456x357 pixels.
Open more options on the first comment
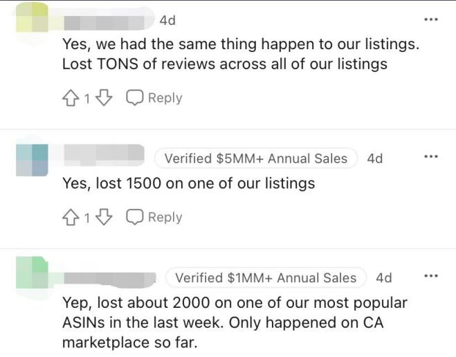431,19
